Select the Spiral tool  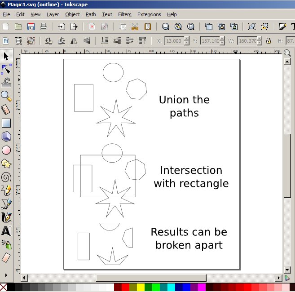tap(6, 177)
